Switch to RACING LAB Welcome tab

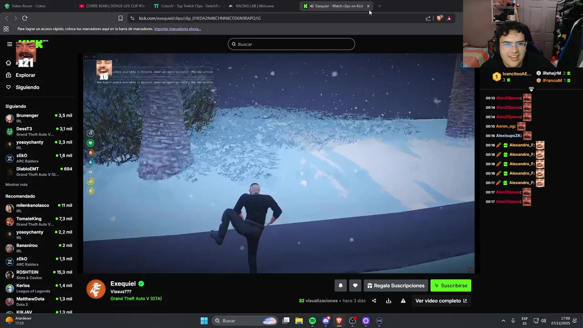coord(255,6)
